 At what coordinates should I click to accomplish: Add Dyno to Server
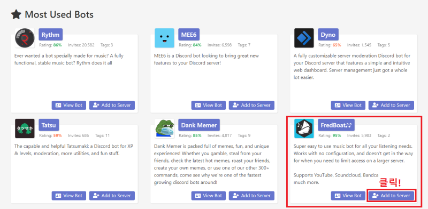pyautogui.click(x=392, y=105)
